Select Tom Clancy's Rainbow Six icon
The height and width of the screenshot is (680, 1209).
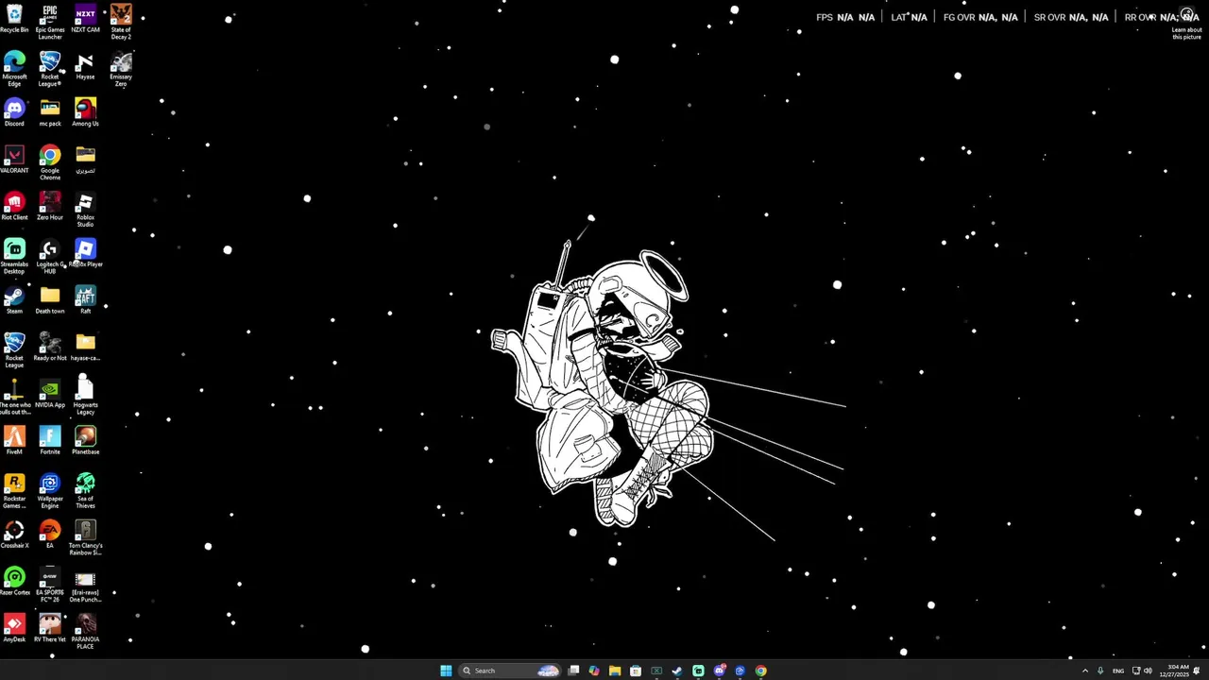[85, 538]
